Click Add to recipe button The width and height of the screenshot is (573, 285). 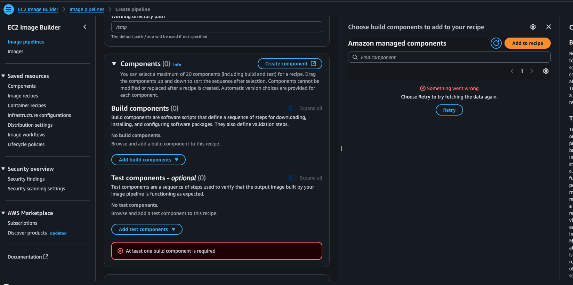coord(527,43)
